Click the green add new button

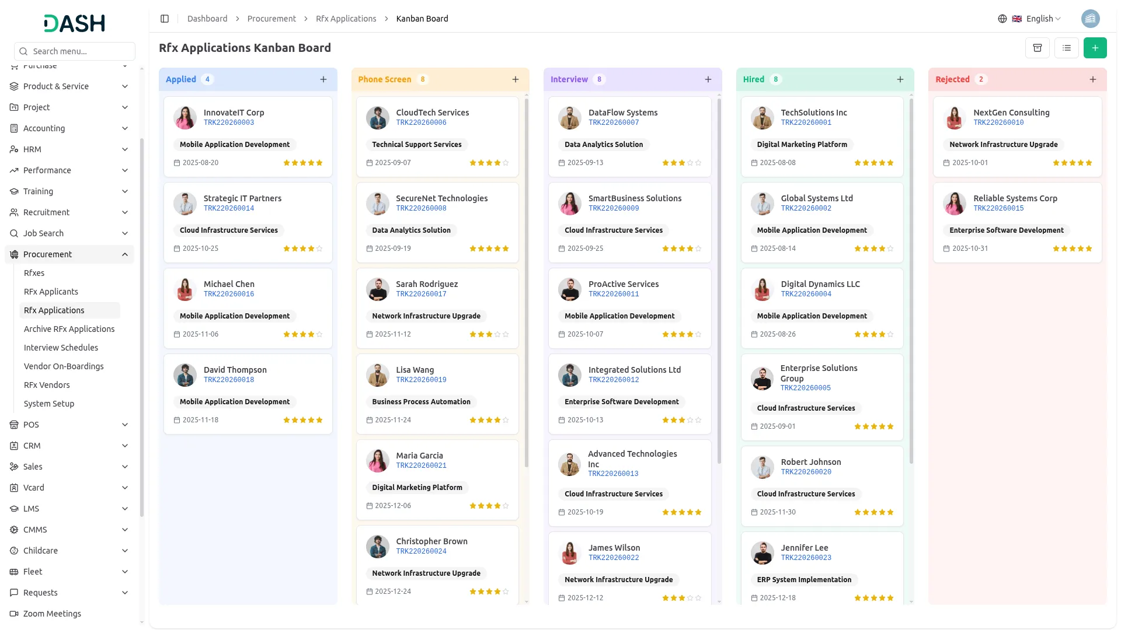pos(1095,48)
